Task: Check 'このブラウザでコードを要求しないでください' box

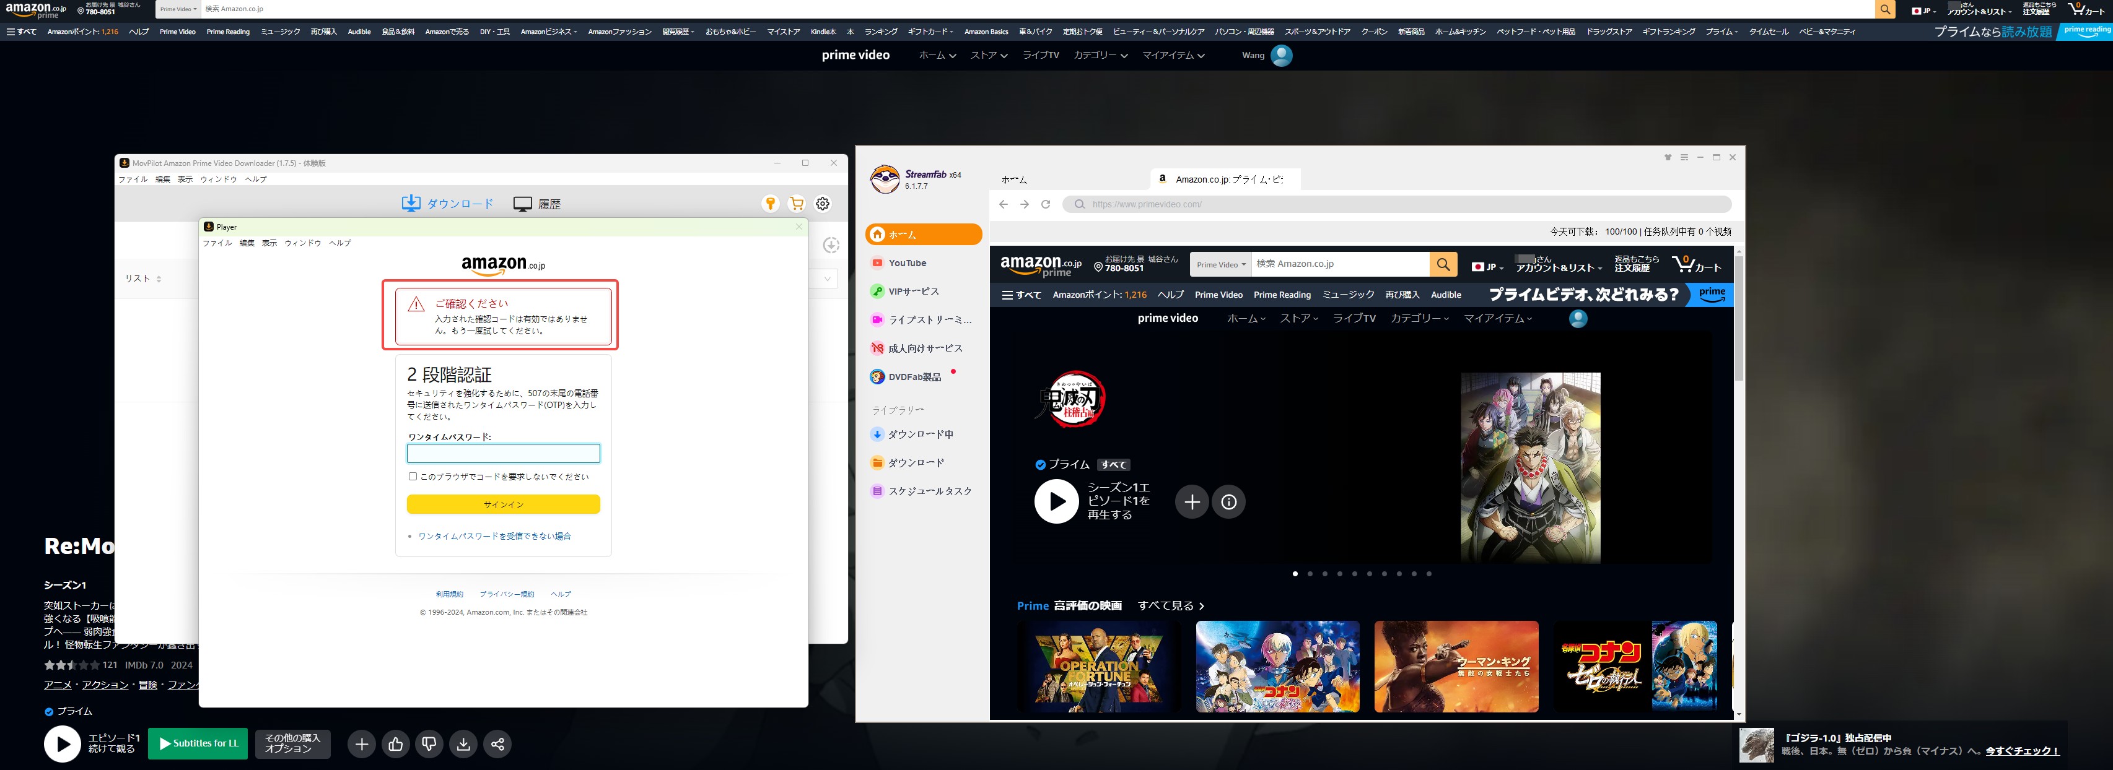Action: pos(413,477)
